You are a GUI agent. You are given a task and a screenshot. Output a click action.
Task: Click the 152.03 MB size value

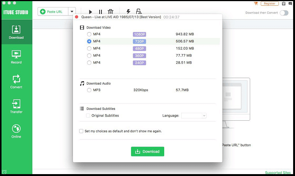click(185, 49)
